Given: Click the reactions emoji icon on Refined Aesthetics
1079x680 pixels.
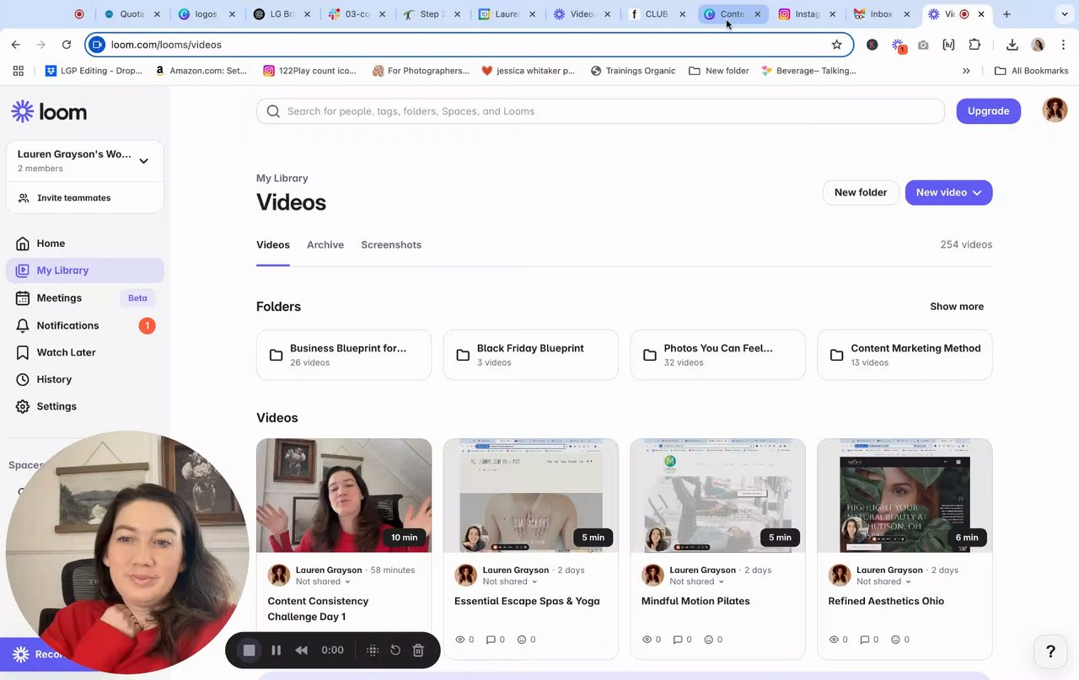Looking at the screenshot, I should coord(896,640).
